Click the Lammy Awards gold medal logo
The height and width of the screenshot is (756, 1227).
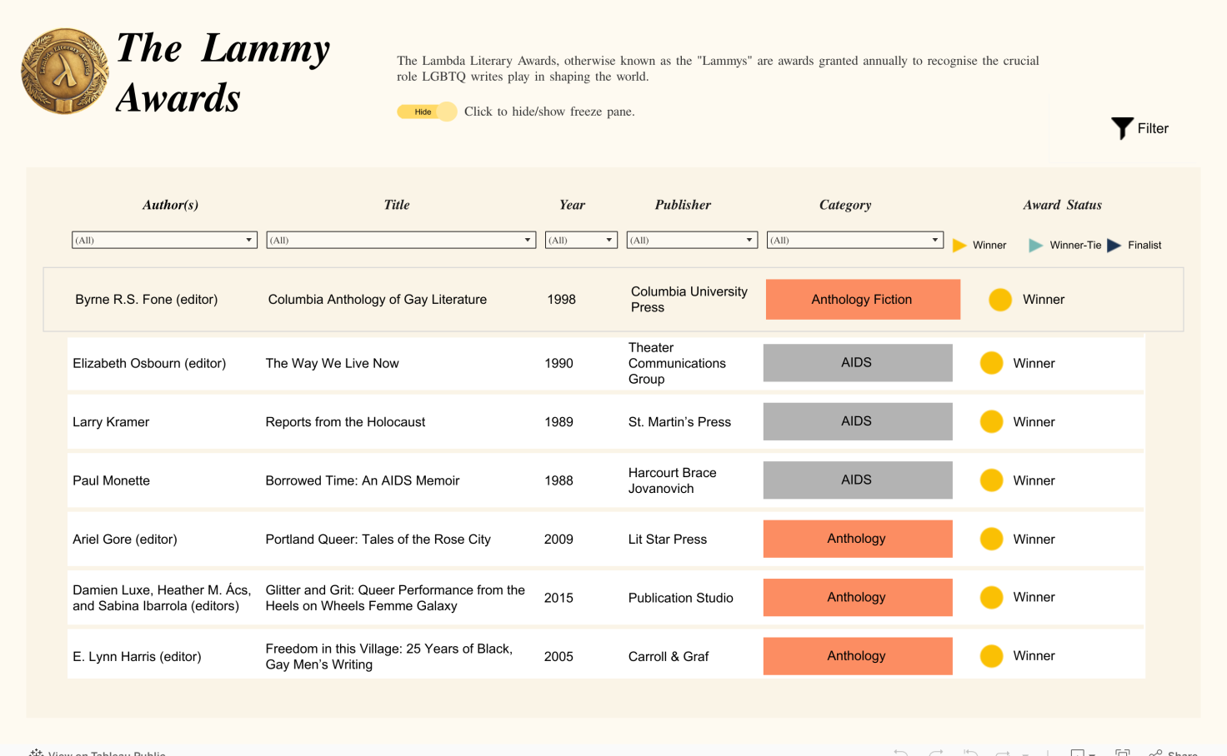coord(65,72)
